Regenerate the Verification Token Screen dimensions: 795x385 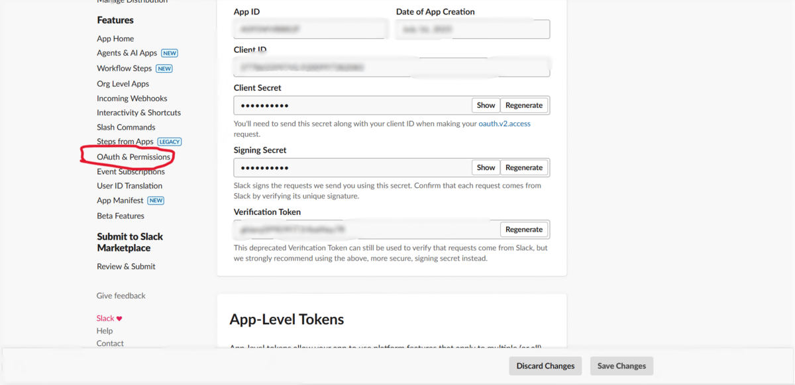524,230
